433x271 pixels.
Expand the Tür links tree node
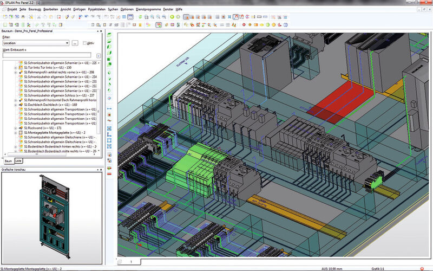click(16, 67)
